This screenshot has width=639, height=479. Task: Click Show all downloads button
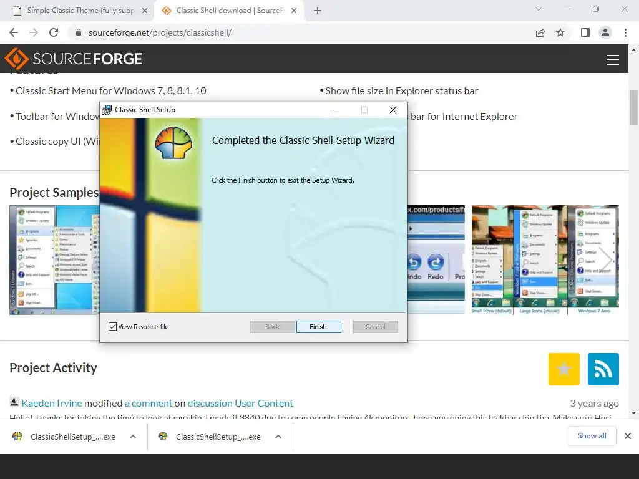click(592, 436)
